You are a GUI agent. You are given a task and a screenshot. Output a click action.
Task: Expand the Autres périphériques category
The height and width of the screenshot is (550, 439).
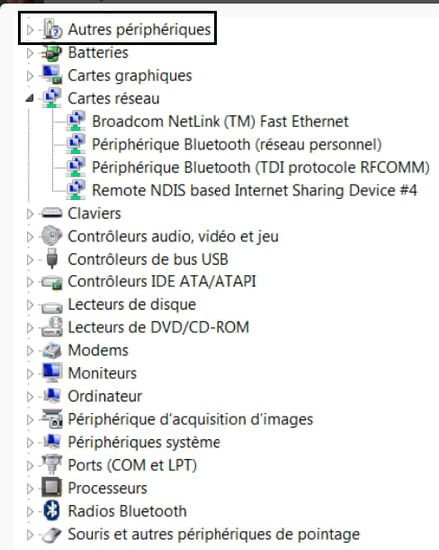pos(30,30)
